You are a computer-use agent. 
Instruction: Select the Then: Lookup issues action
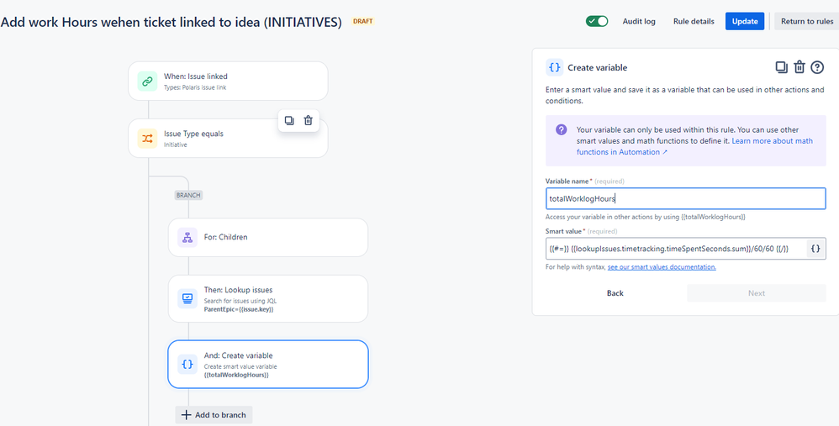pos(268,299)
